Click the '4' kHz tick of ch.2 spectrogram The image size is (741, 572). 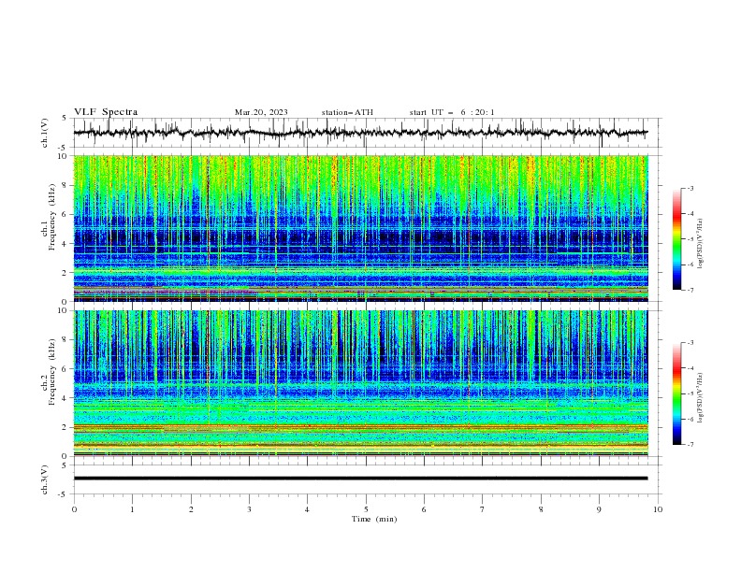65,398
